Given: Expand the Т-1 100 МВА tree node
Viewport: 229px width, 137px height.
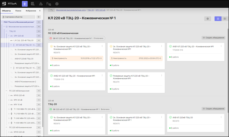Looking at the screenshot, I should pos(9,109).
